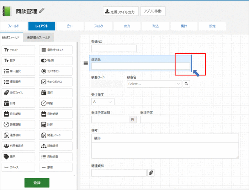
Task: Pick the 関連レコード field type
Action: pos(56,135)
